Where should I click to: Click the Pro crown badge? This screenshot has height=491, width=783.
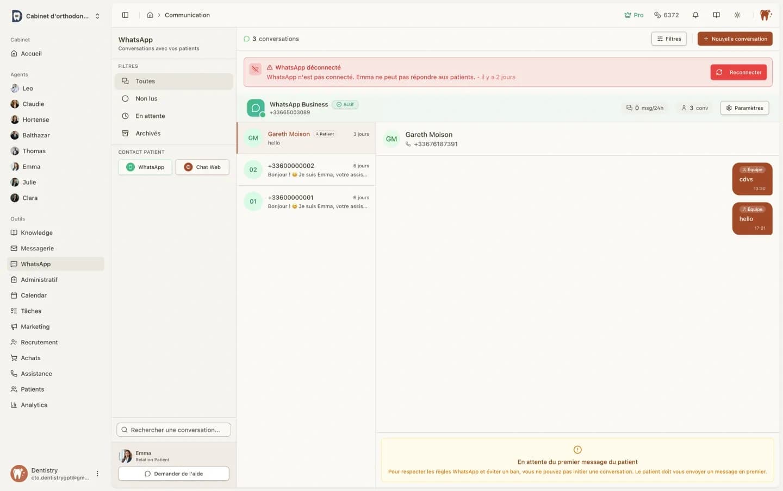(634, 15)
